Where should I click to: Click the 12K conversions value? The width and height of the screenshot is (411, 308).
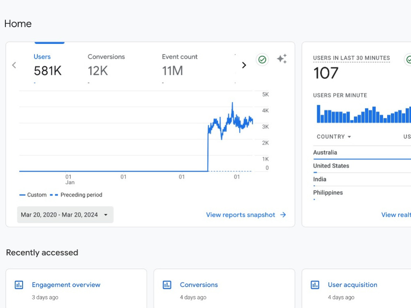pos(98,71)
